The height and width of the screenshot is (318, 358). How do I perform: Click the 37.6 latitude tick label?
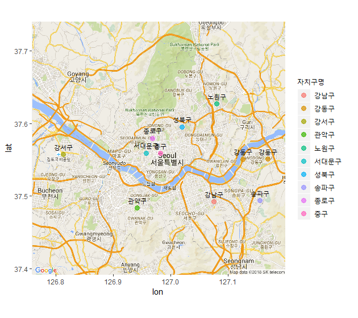tap(21, 124)
